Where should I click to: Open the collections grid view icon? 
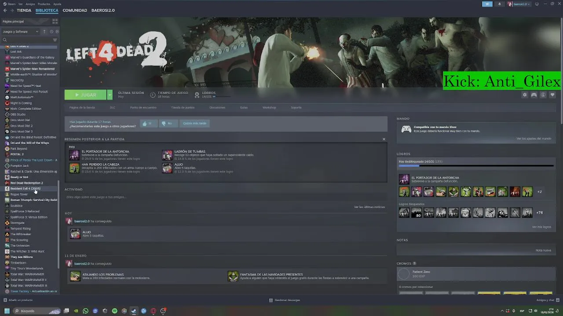55,21
